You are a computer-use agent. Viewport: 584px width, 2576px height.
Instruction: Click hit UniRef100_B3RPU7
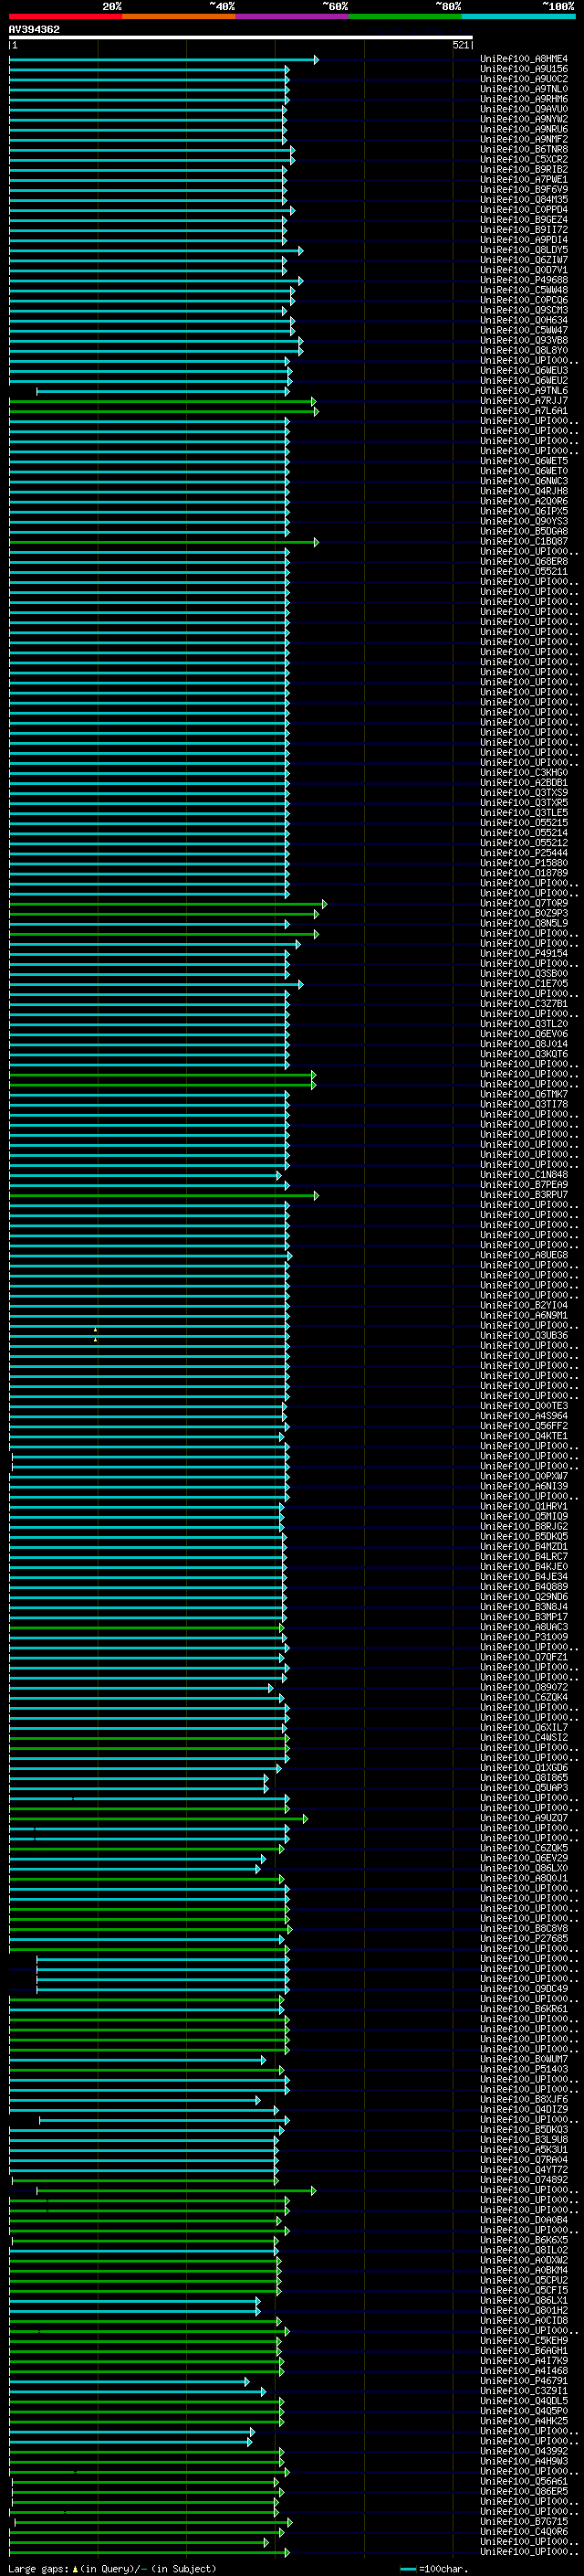pyautogui.click(x=524, y=1194)
